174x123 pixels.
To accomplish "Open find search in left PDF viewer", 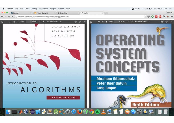I will 10,22.
